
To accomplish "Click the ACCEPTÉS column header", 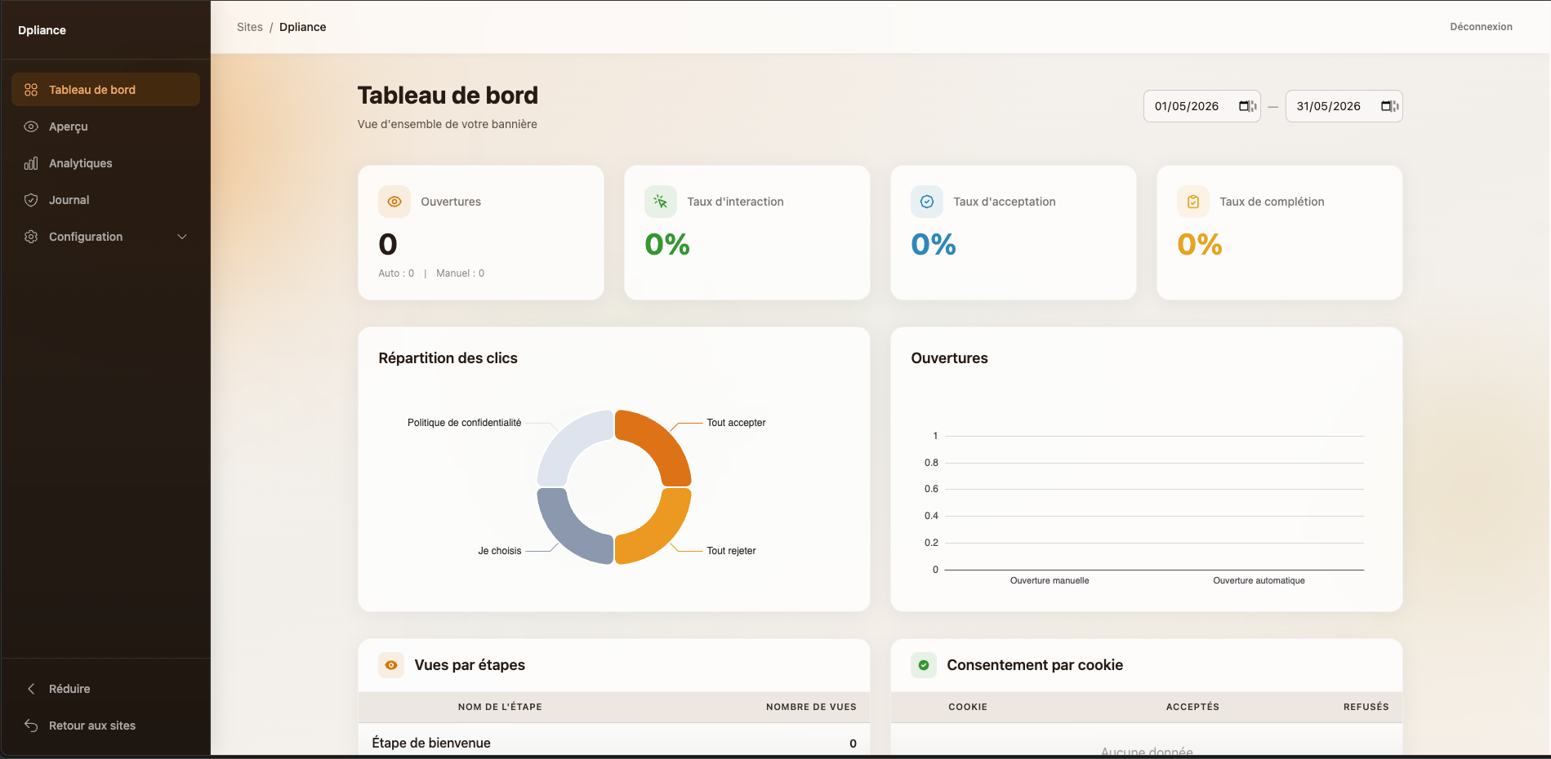I will tap(1192, 707).
